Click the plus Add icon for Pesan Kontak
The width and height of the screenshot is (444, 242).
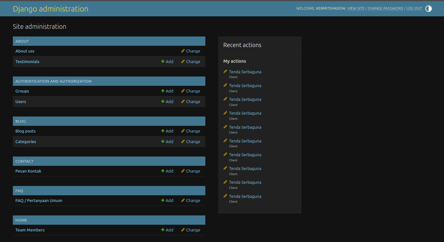pyautogui.click(x=163, y=171)
